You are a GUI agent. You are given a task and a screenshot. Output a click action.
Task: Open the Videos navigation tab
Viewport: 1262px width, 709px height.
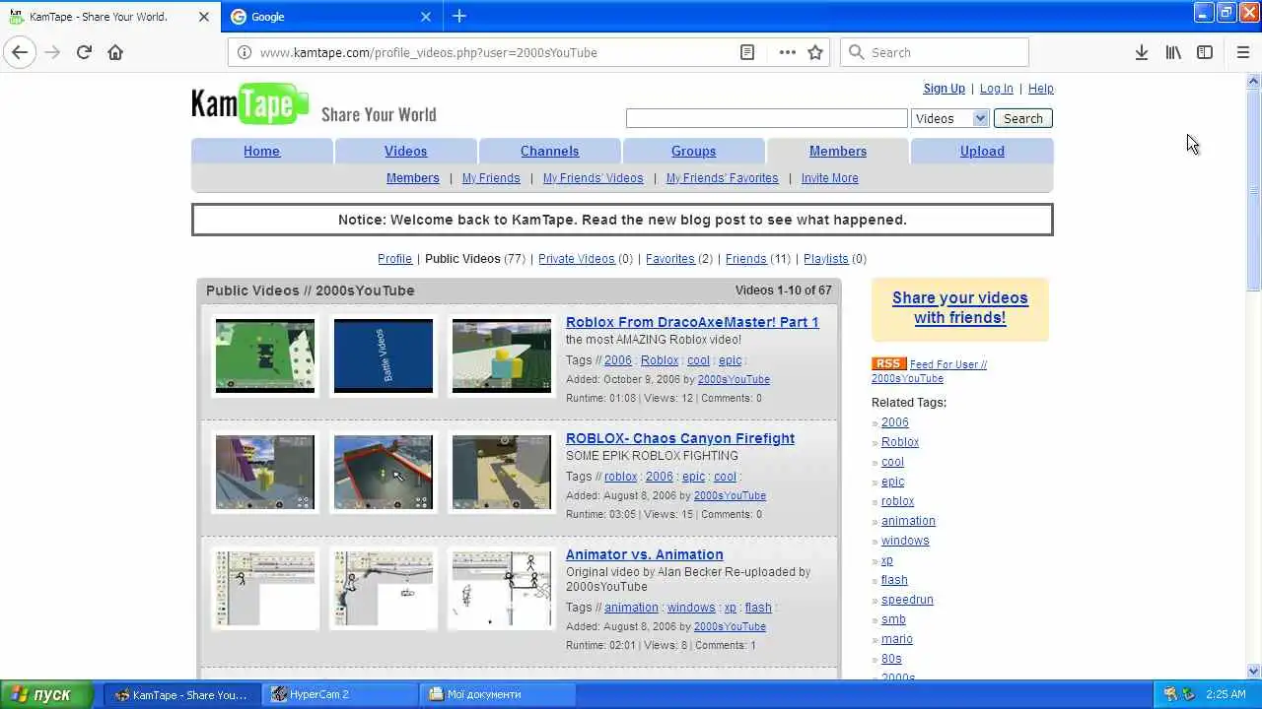405,151
